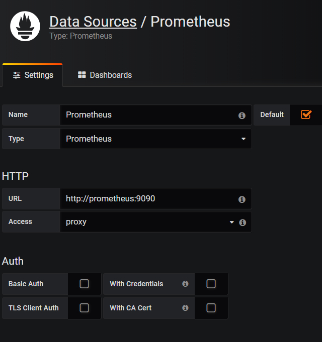Click the Name input field
The width and height of the screenshot is (322, 342).
click(x=149, y=115)
